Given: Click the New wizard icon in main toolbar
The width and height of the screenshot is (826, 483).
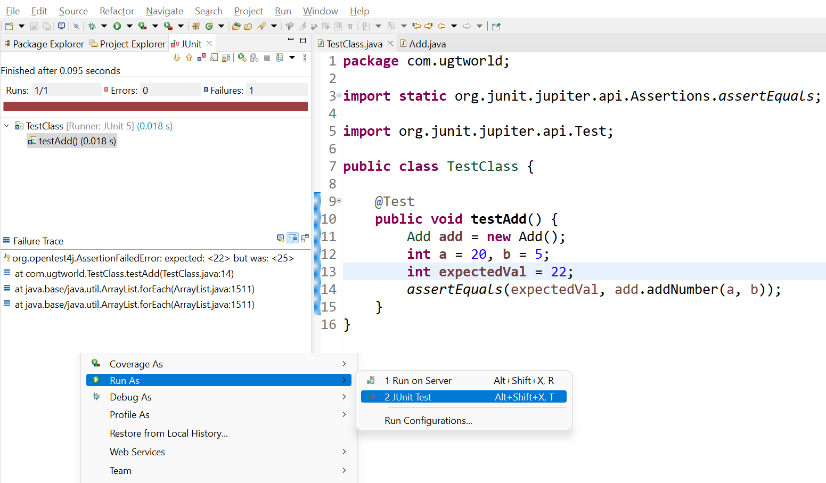Looking at the screenshot, I should point(9,26).
